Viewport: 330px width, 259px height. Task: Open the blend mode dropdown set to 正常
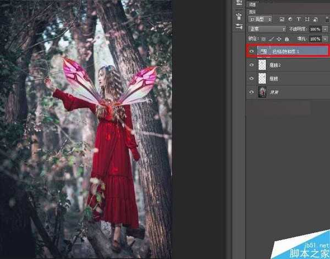(x=267, y=29)
